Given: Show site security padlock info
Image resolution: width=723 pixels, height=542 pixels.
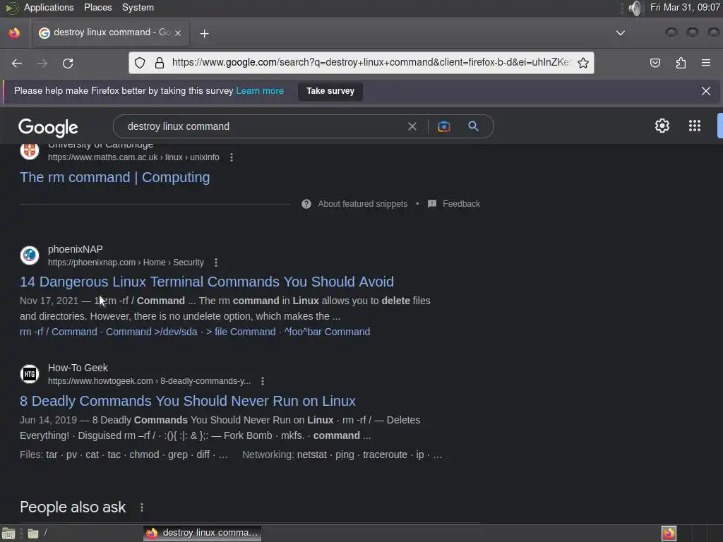Looking at the screenshot, I should click(x=160, y=63).
